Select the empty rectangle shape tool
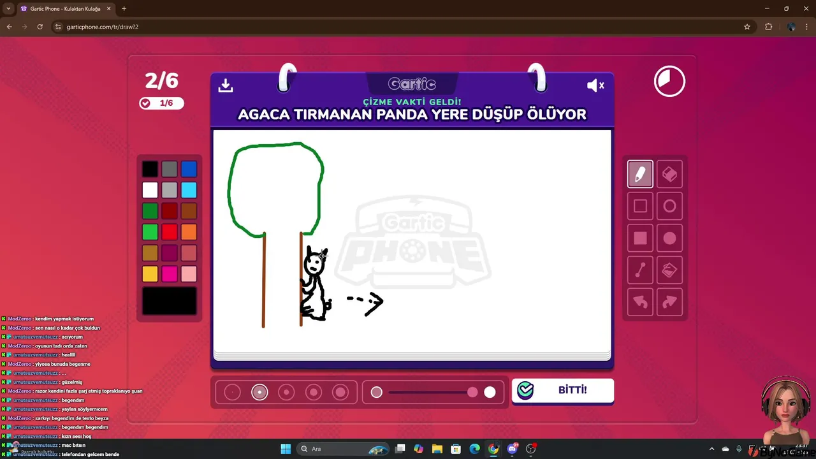This screenshot has height=459, width=816. click(x=640, y=206)
